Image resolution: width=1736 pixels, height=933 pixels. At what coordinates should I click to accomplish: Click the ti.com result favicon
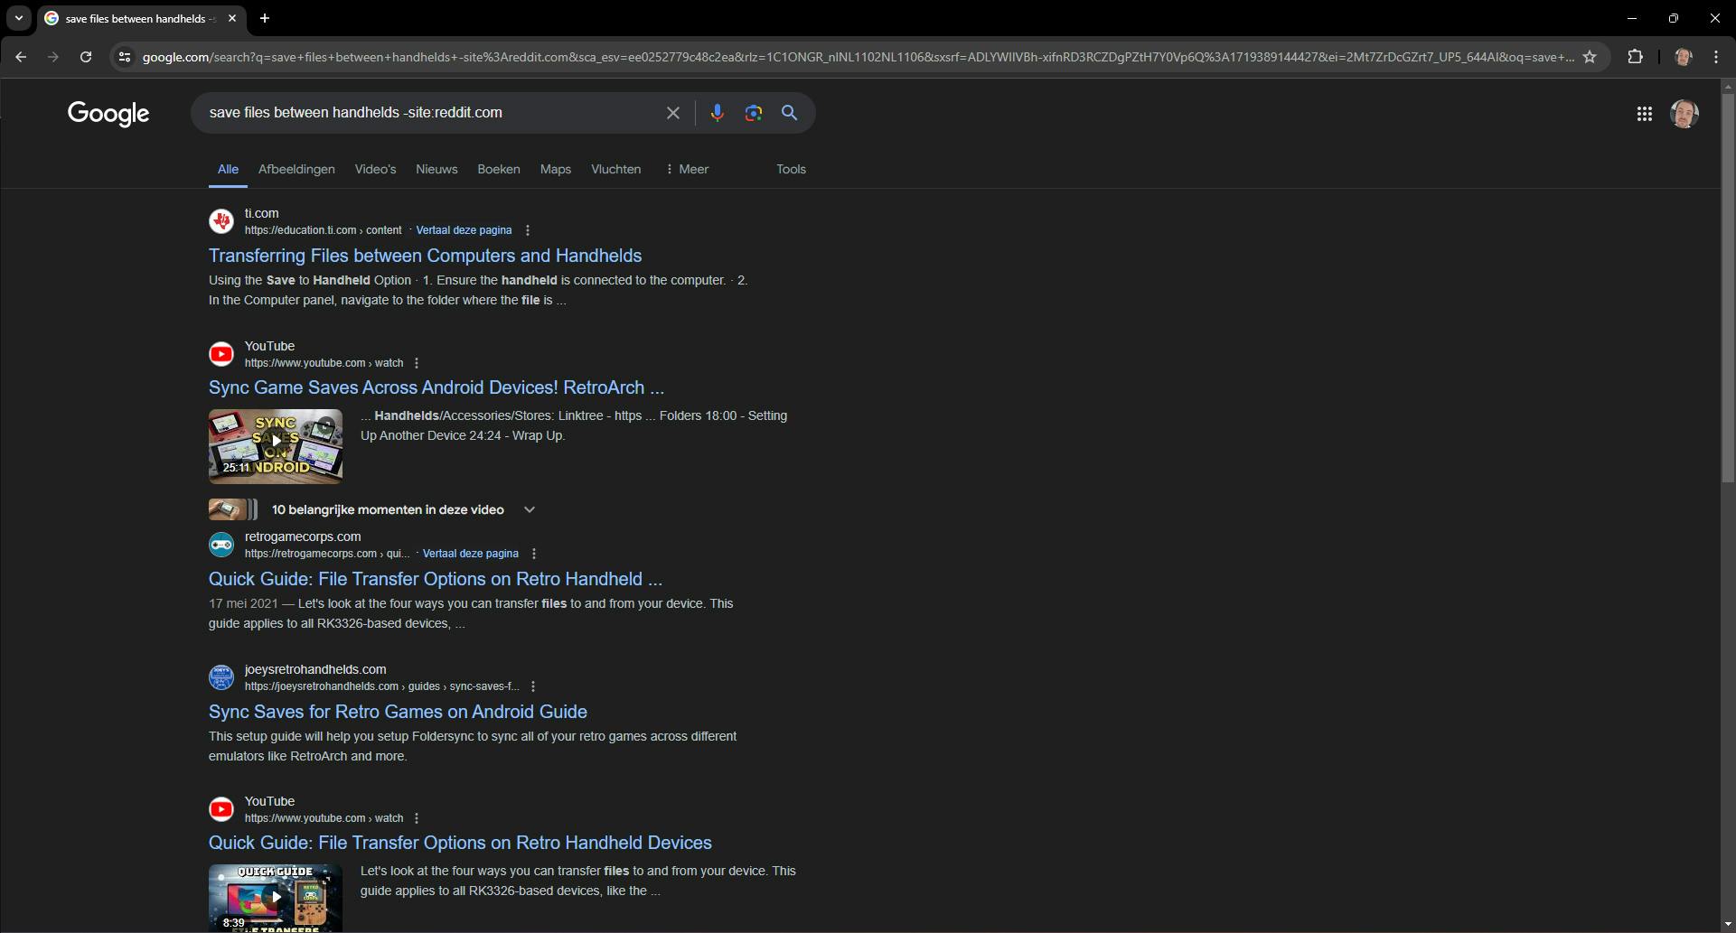[221, 221]
